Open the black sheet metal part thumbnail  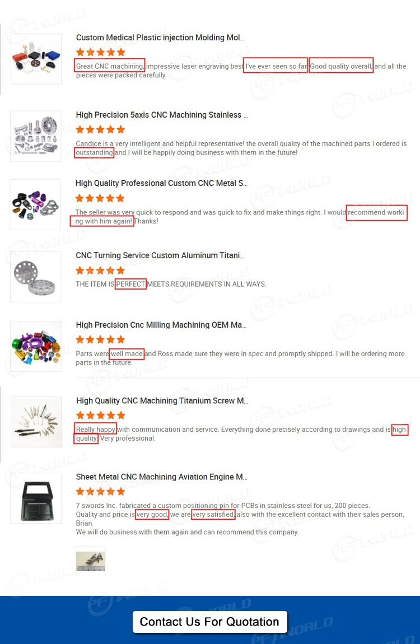(x=36, y=498)
